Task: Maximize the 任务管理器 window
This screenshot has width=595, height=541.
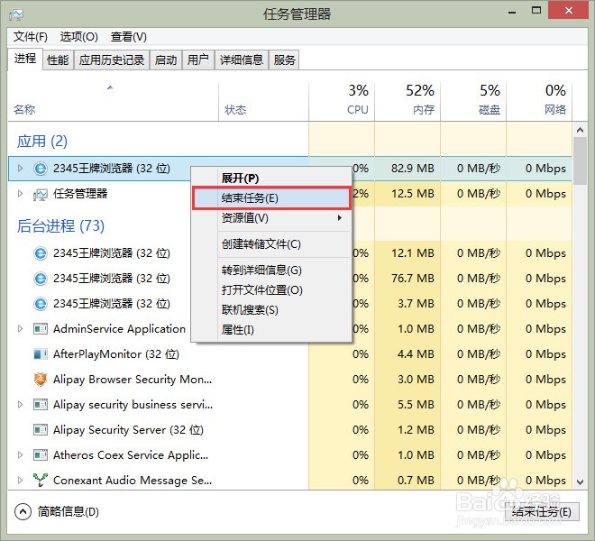Action: [x=536, y=11]
